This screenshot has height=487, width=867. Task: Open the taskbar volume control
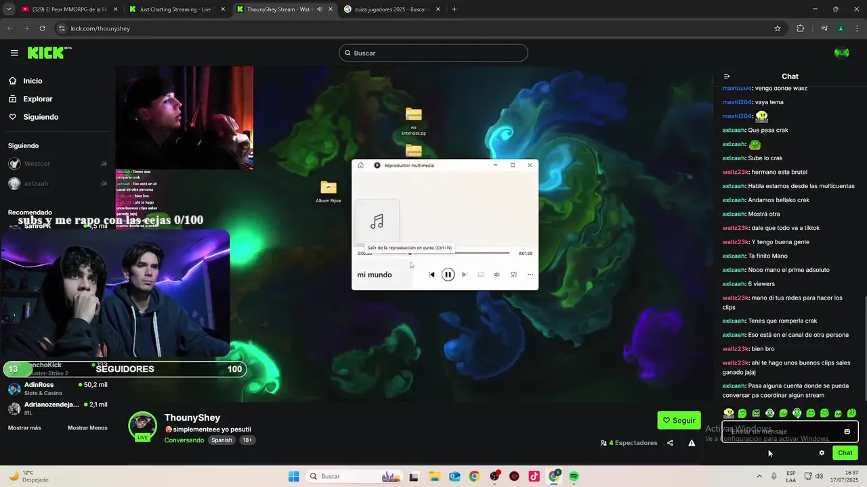click(x=819, y=476)
